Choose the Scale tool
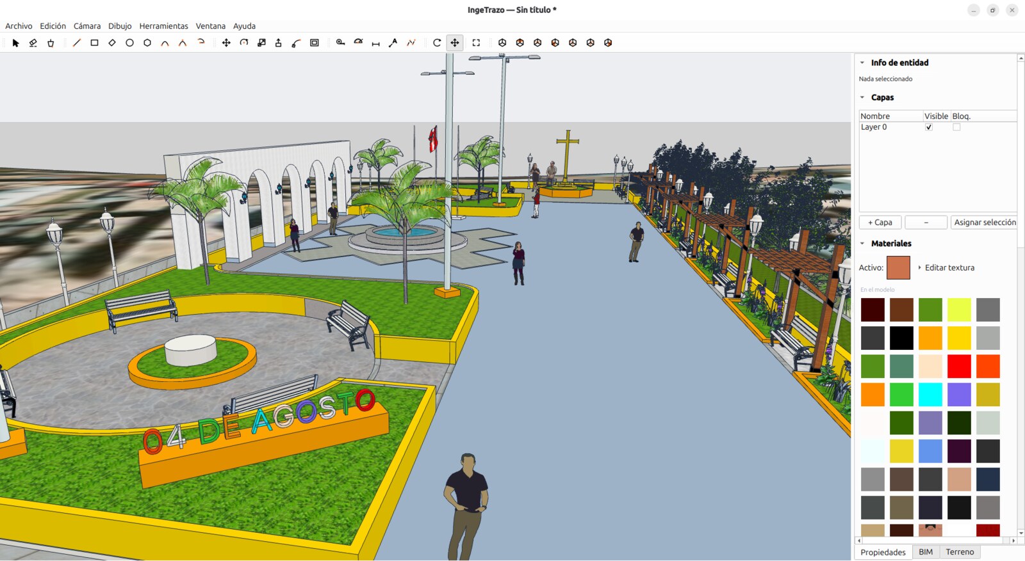Image resolution: width=1025 pixels, height=561 pixels. tap(261, 43)
